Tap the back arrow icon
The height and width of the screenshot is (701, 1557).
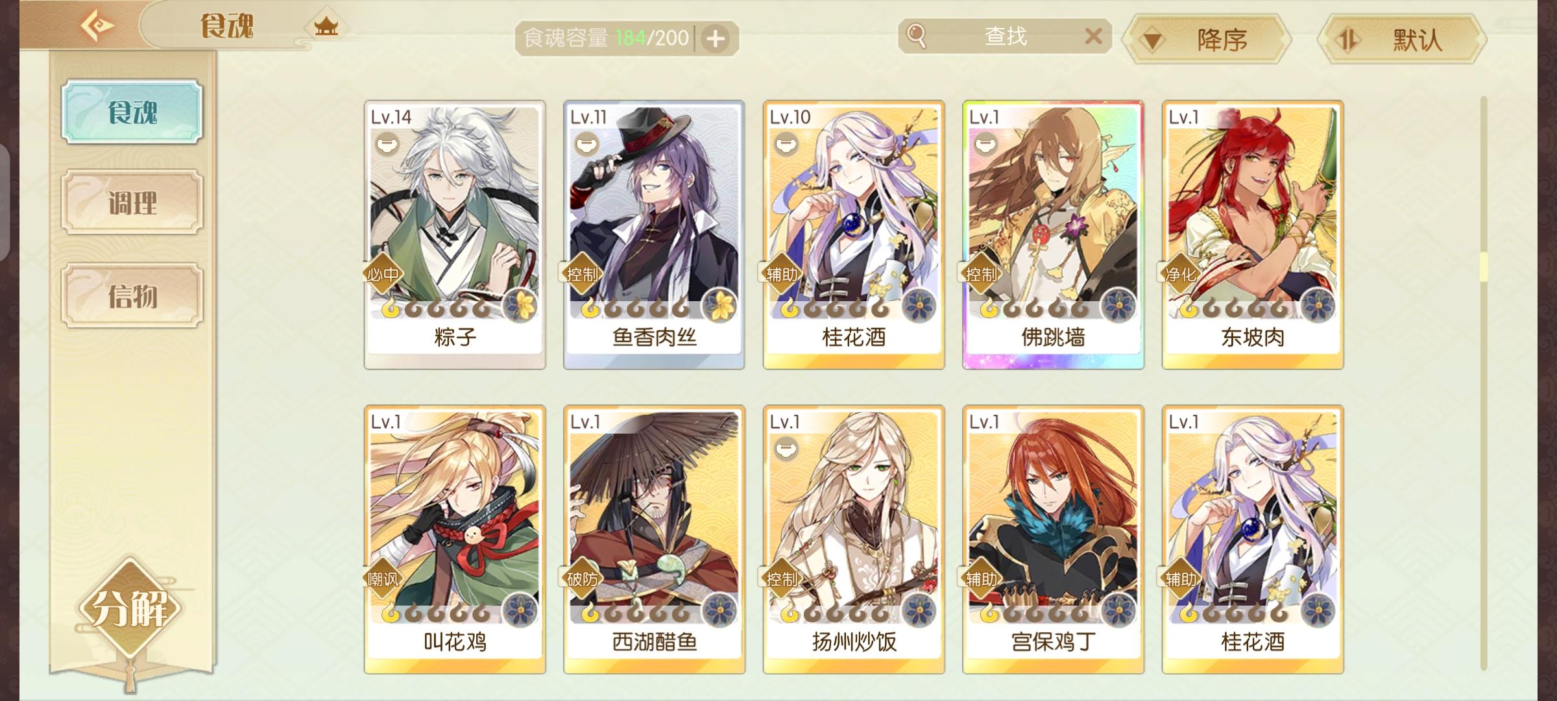[x=97, y=26]
